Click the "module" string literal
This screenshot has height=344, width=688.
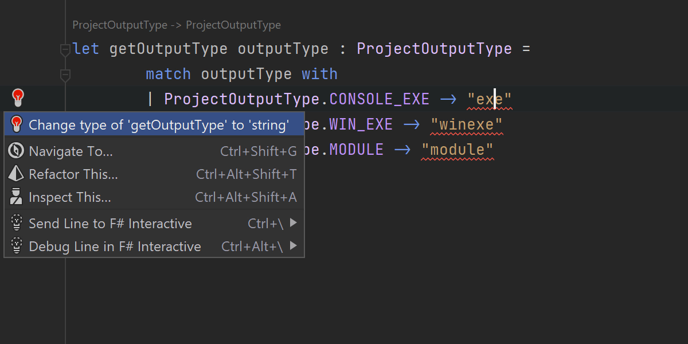tap(457, 150)
